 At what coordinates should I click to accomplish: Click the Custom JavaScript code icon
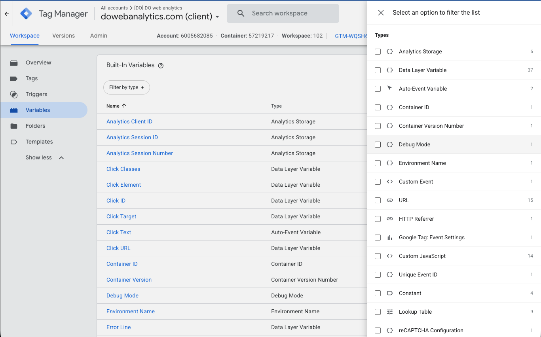tap(390, 256)
